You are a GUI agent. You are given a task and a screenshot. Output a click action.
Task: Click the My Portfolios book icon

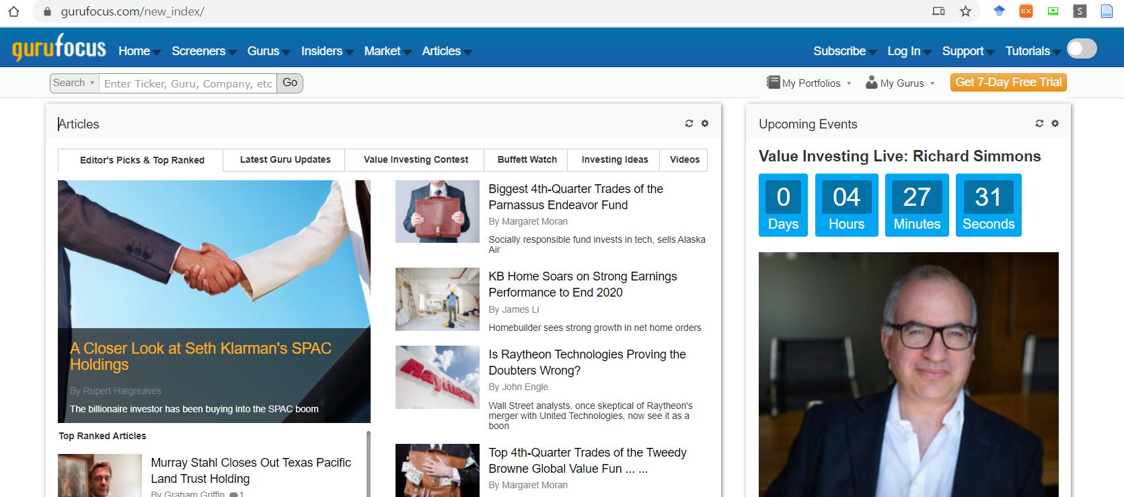(773, 82)
